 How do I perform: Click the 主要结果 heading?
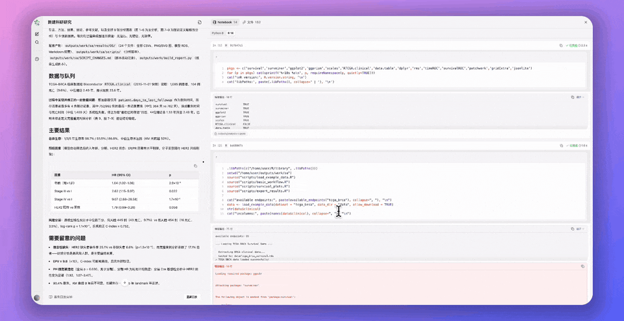pos(59,130)
